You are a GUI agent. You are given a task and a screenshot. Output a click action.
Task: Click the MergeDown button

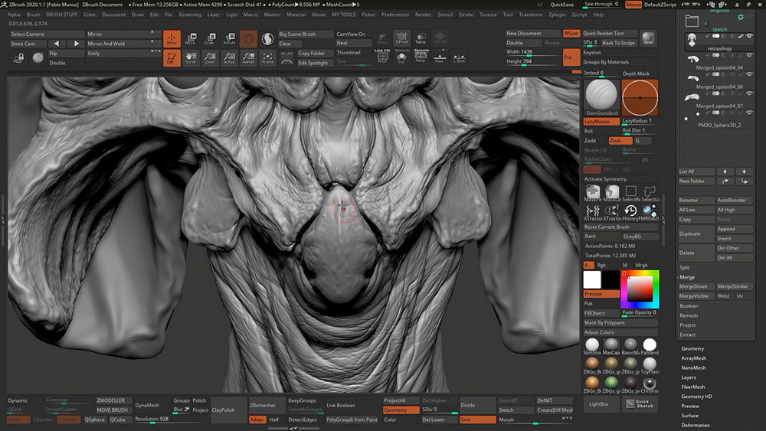(x=696, y=286)
